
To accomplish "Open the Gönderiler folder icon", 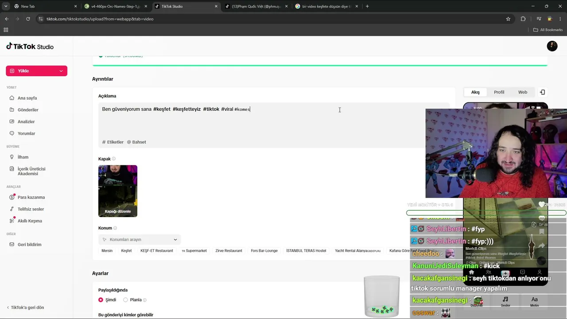I will pyautogui.click(x=12, y=110).
